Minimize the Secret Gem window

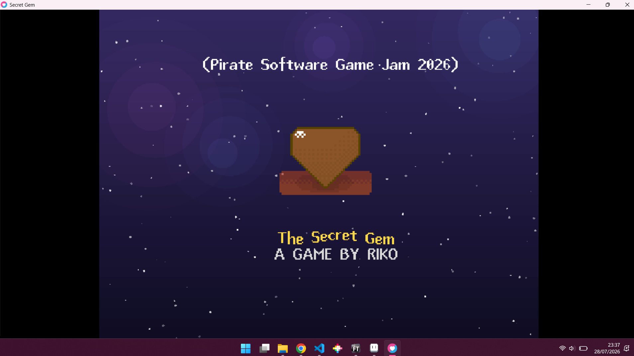point(588,5)
